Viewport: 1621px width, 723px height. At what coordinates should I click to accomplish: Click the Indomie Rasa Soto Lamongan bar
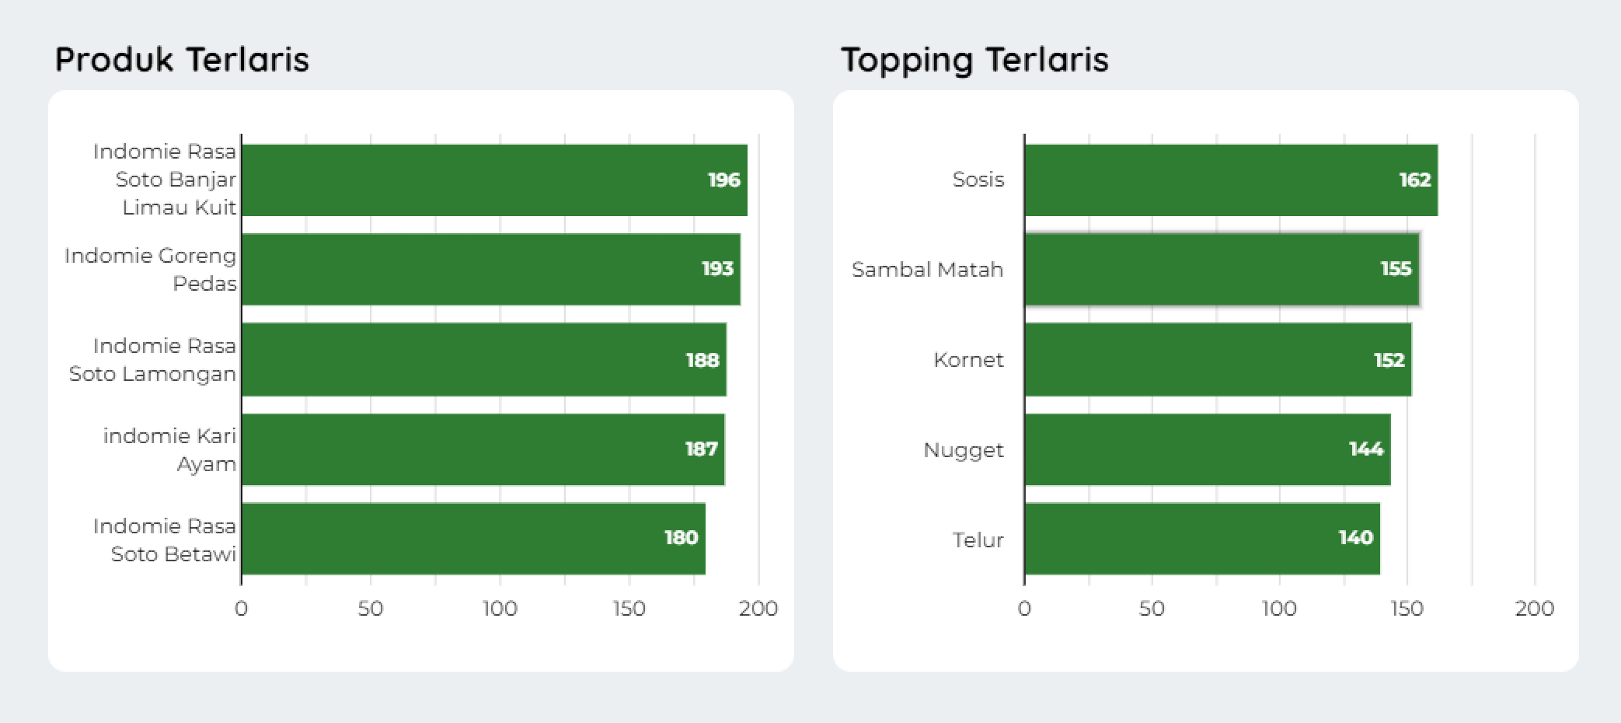483,359
